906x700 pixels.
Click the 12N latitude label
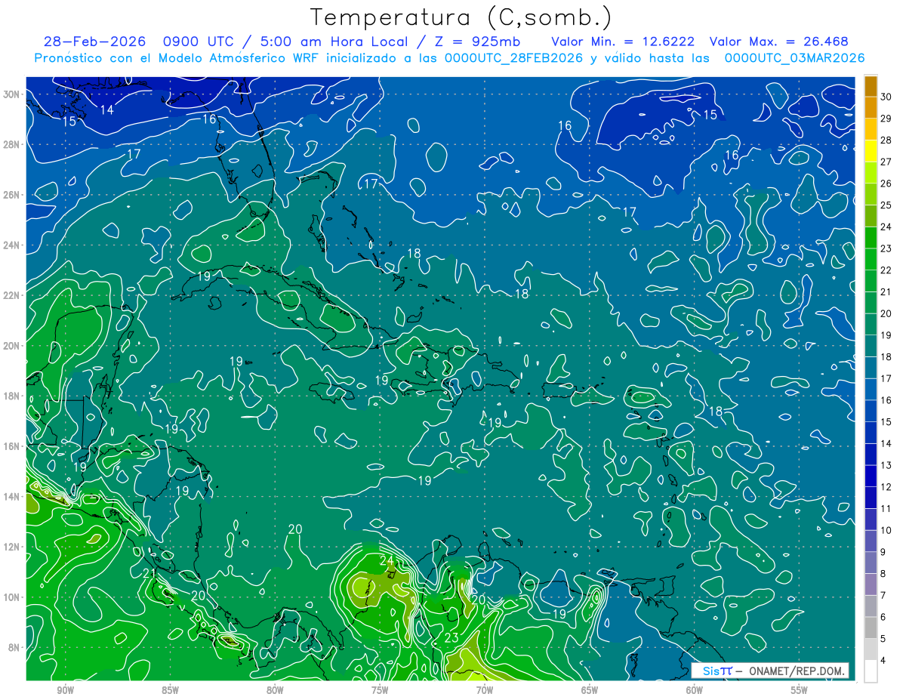pos(13,547)
